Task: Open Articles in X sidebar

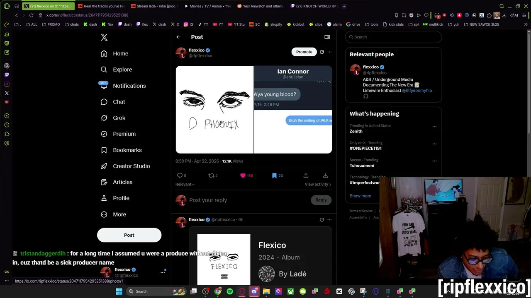Action: 117,182
